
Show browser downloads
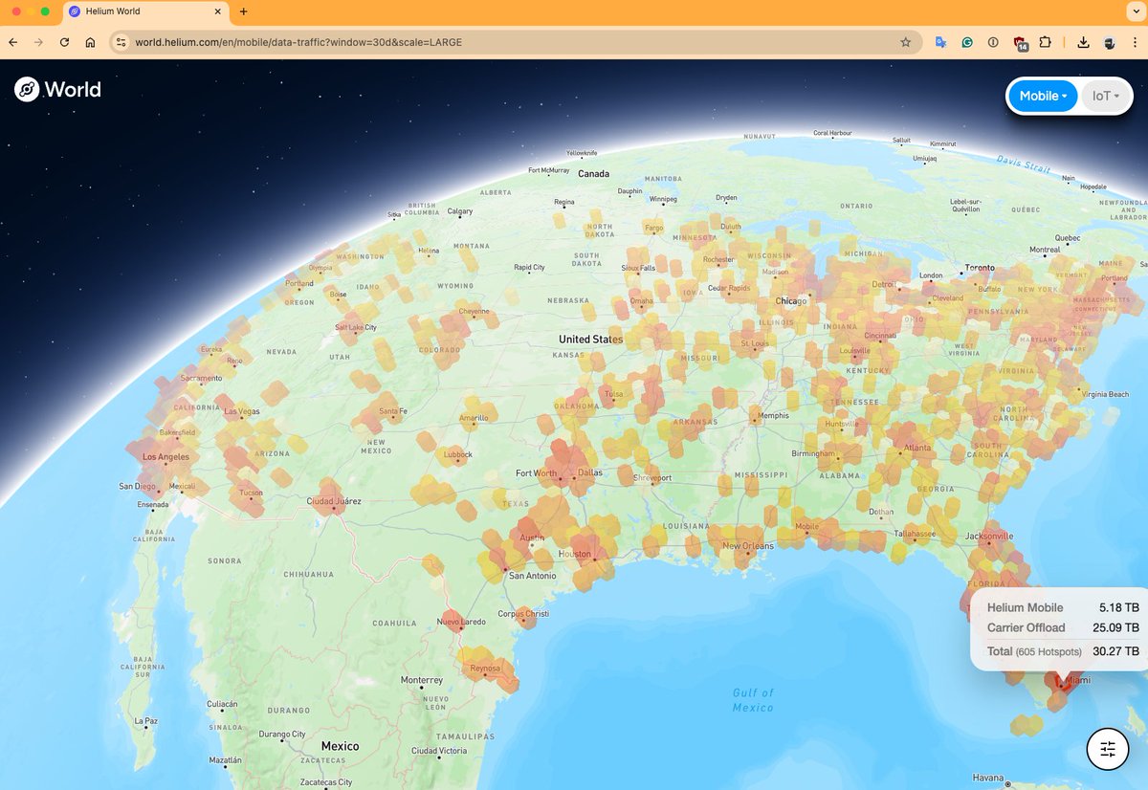pos(1083,42)
